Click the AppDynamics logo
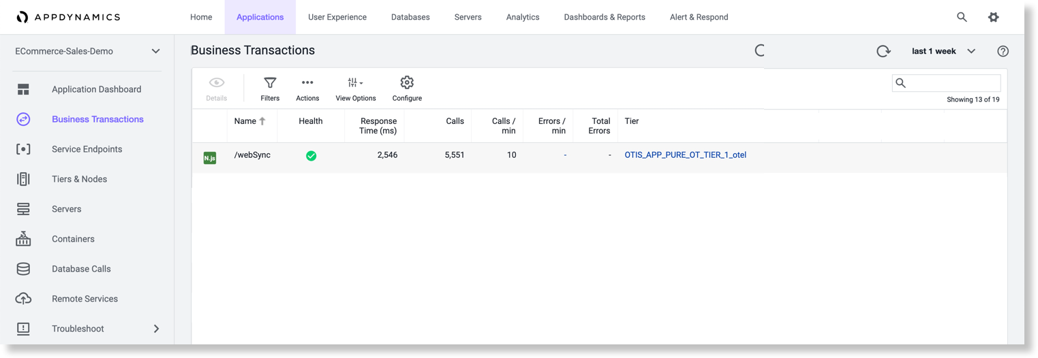This screenshot has height=358, width=1038. tap(68, 17)
